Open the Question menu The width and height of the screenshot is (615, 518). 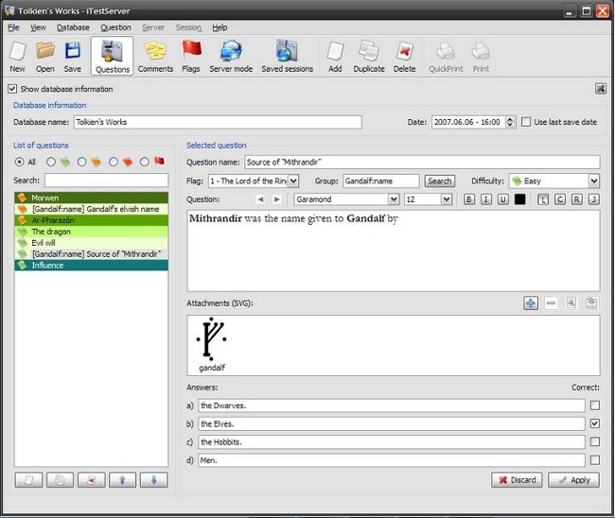(x=115, y=28)
